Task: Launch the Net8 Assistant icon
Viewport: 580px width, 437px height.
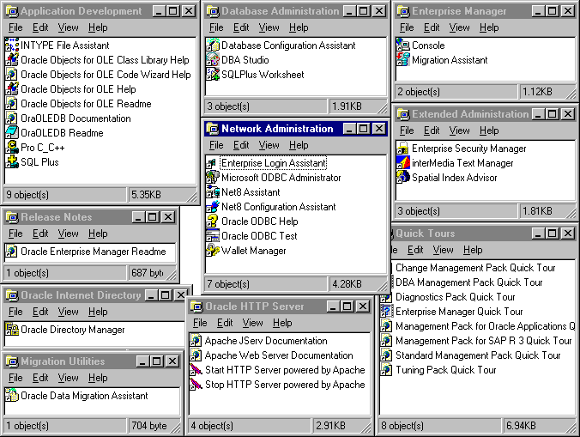Action: (x=213, y=192)
